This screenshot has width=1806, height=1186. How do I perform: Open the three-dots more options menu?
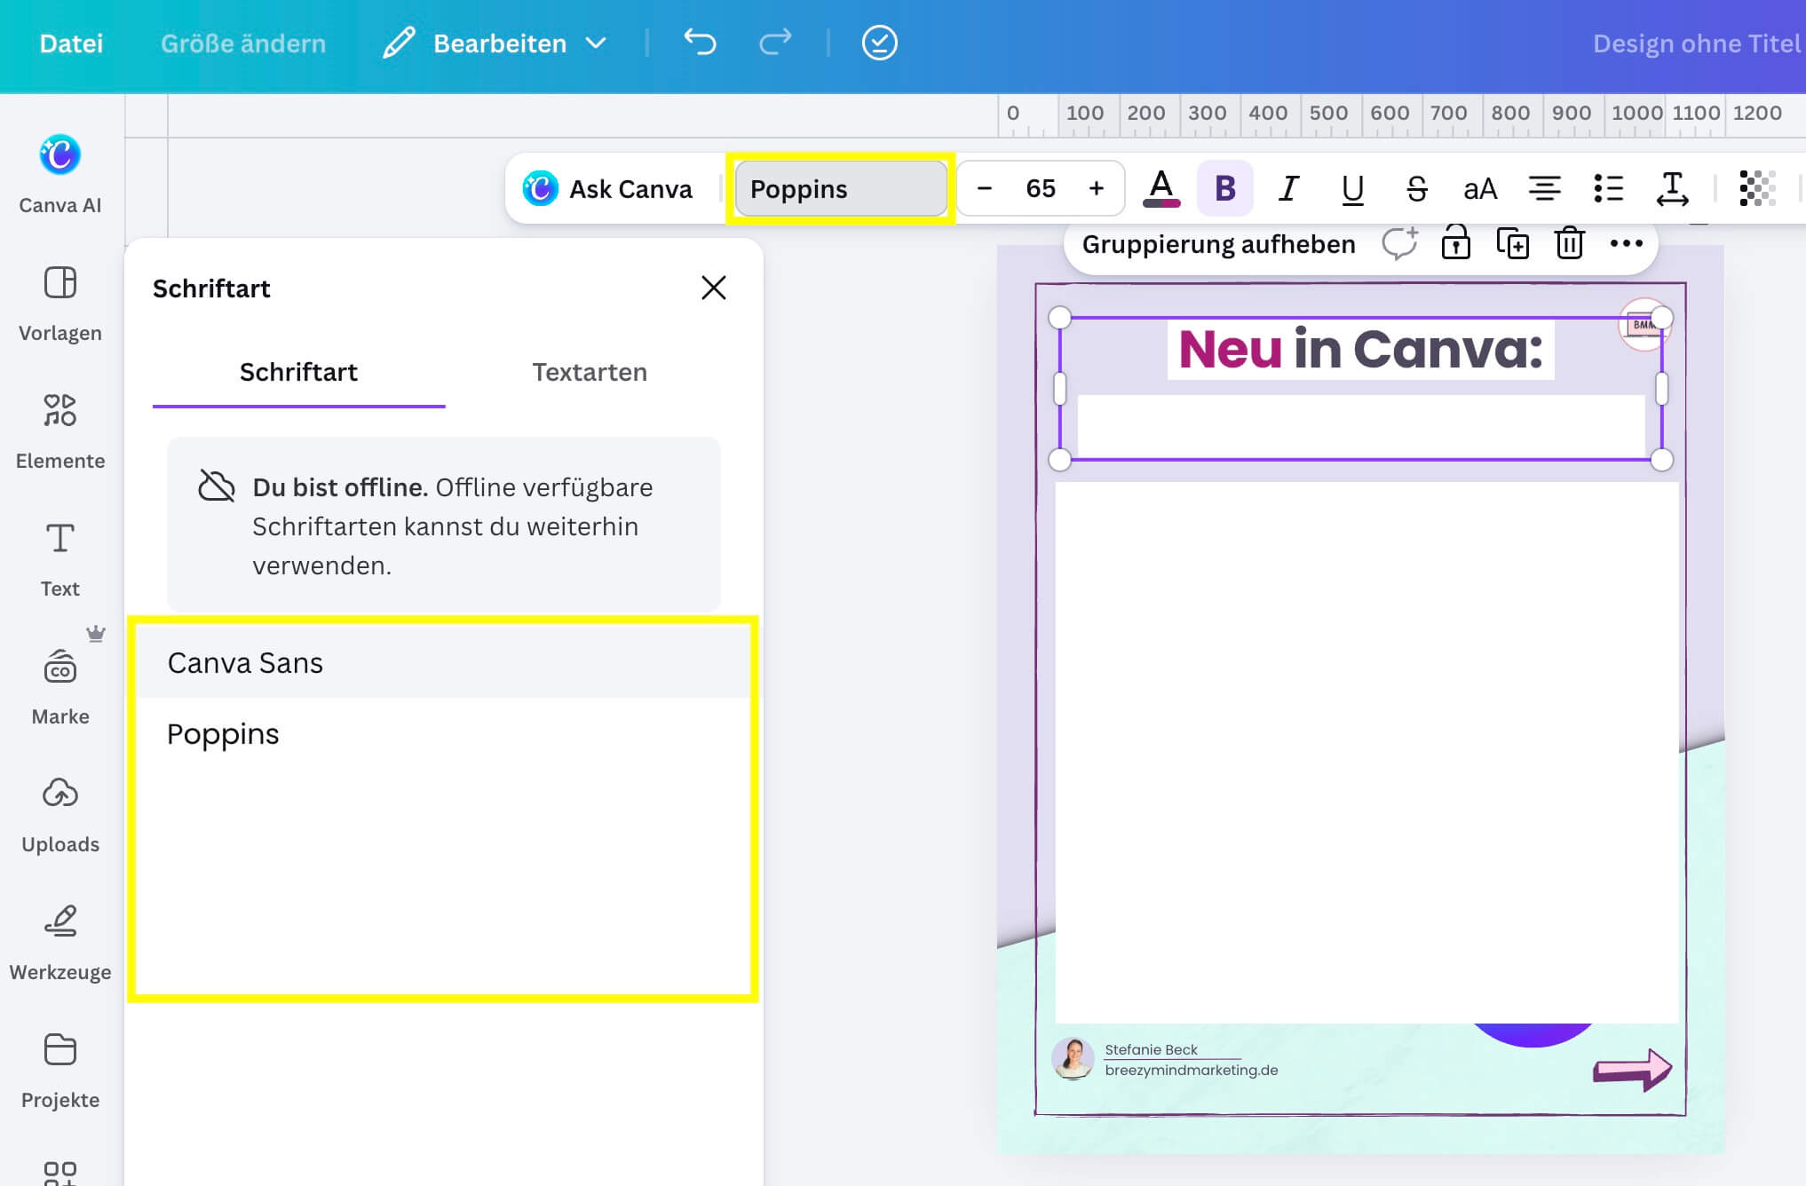(1626, 243)
